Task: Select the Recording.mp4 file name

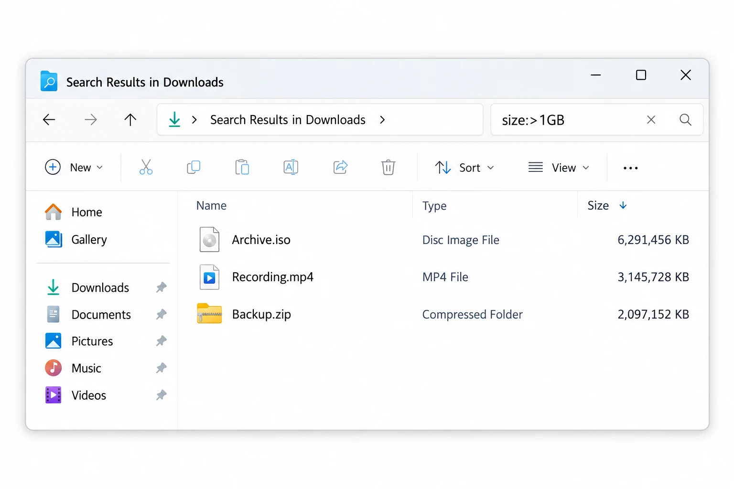Action: [x=272, y=277]
